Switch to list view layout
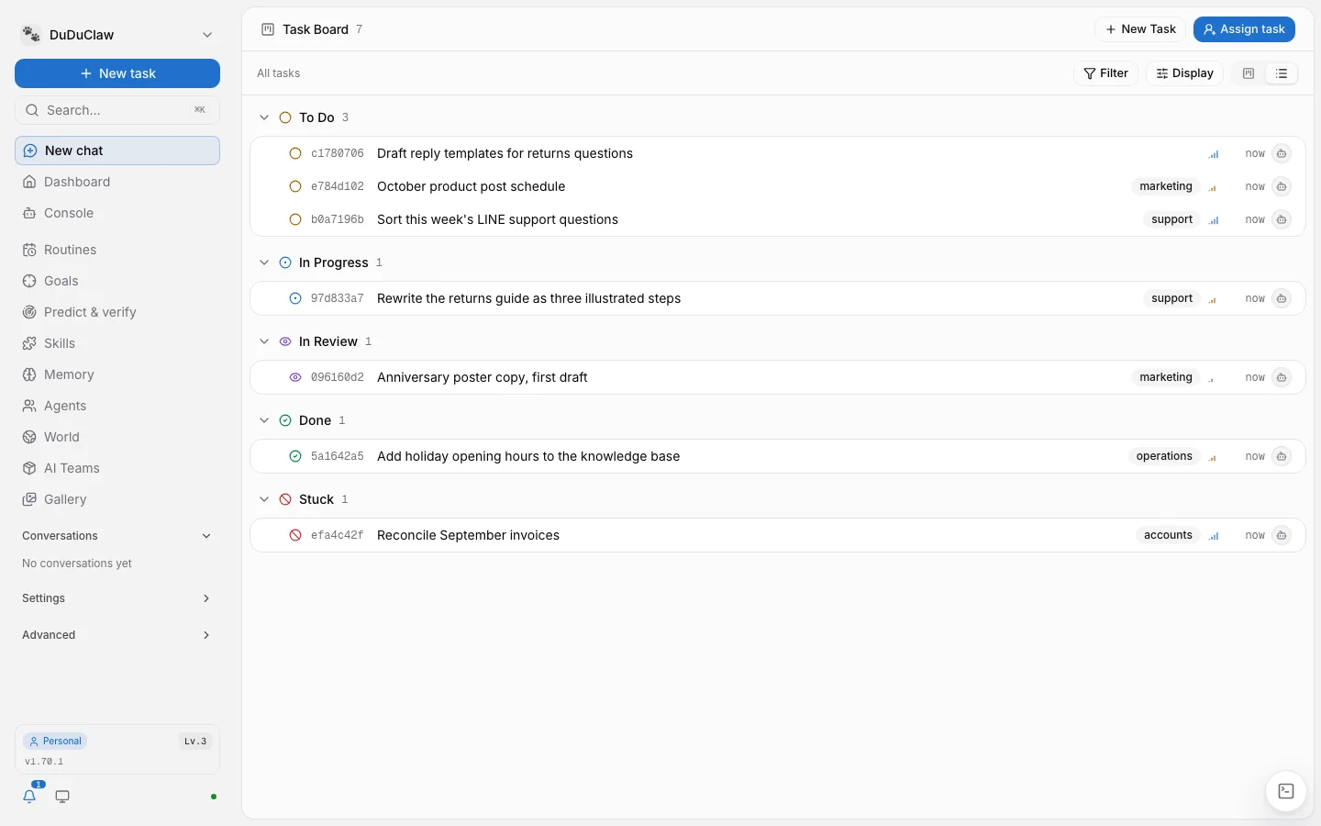 (x=1282, y=73)
